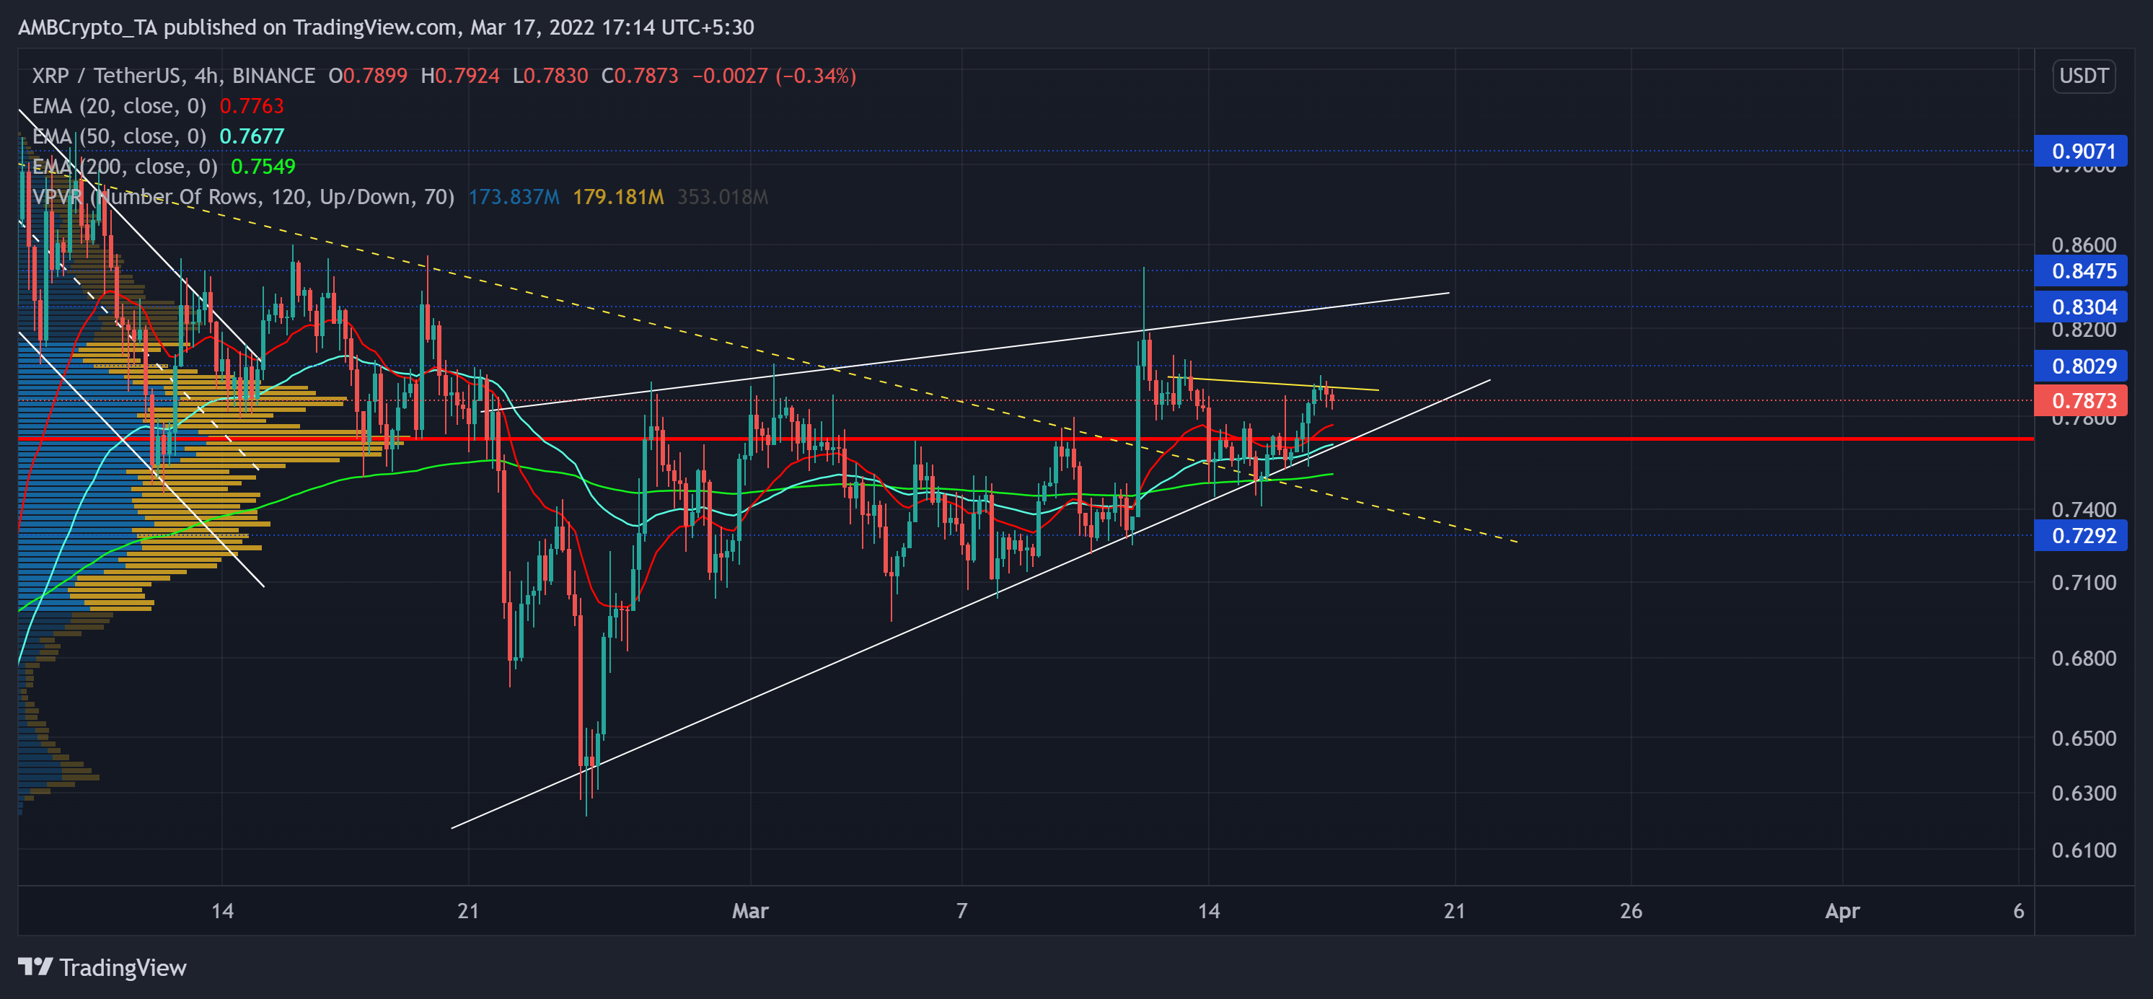Click the EMA 200 value 0.7549
The height and width of the screenshot is (999, 2153).
point(263,167)
